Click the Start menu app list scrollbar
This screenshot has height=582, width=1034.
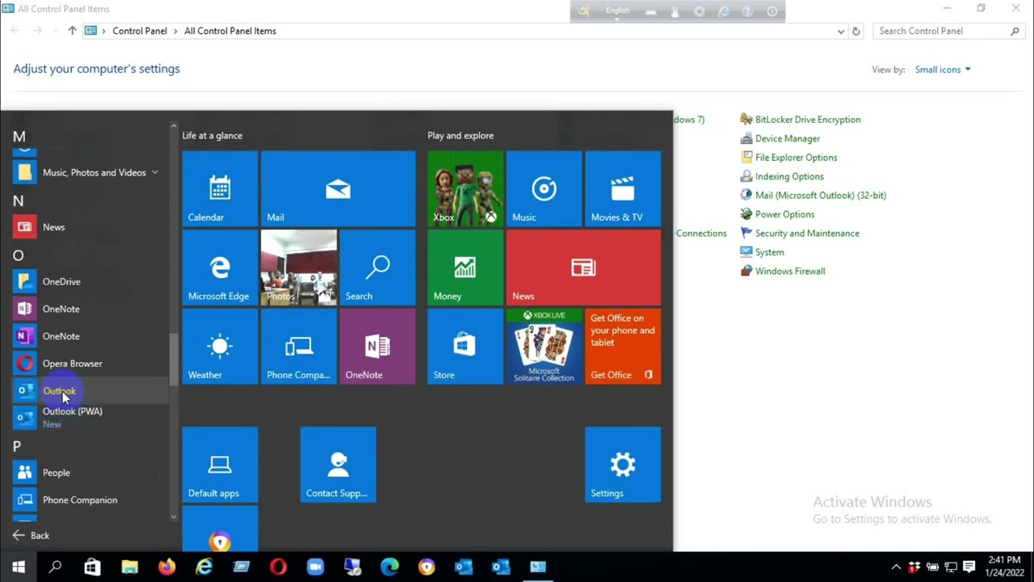coord(173,360)
